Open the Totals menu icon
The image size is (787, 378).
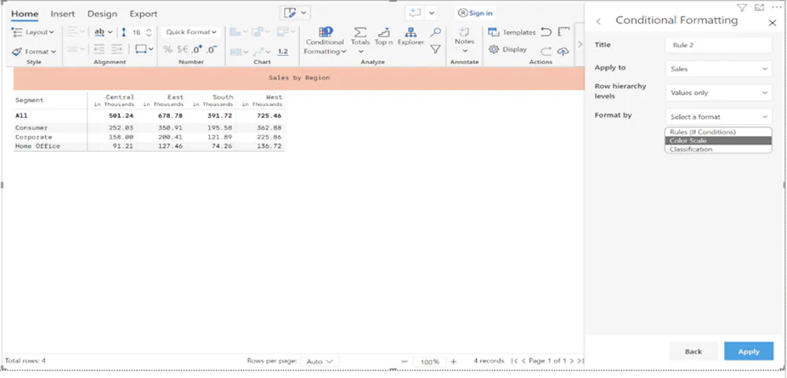tap(360, 32)
